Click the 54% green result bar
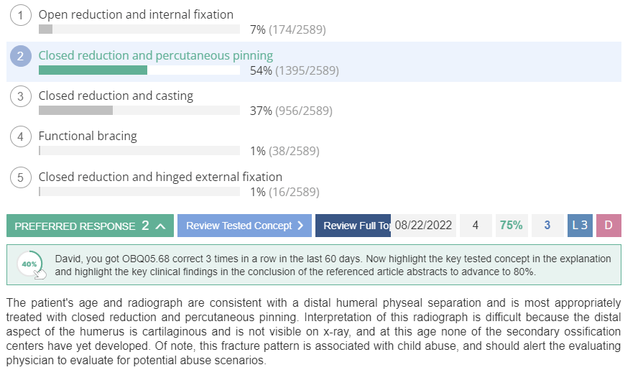This screenshot has height=375, width=643. click(x=93, y=70)
